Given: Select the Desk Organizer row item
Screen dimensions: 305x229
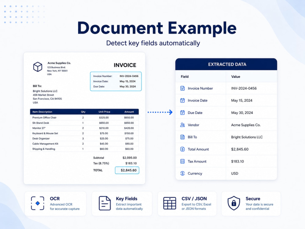Looking at the screenshot, I should tap(41, 138).
